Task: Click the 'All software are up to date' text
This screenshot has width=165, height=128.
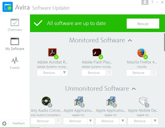Action: pos(76,23)
